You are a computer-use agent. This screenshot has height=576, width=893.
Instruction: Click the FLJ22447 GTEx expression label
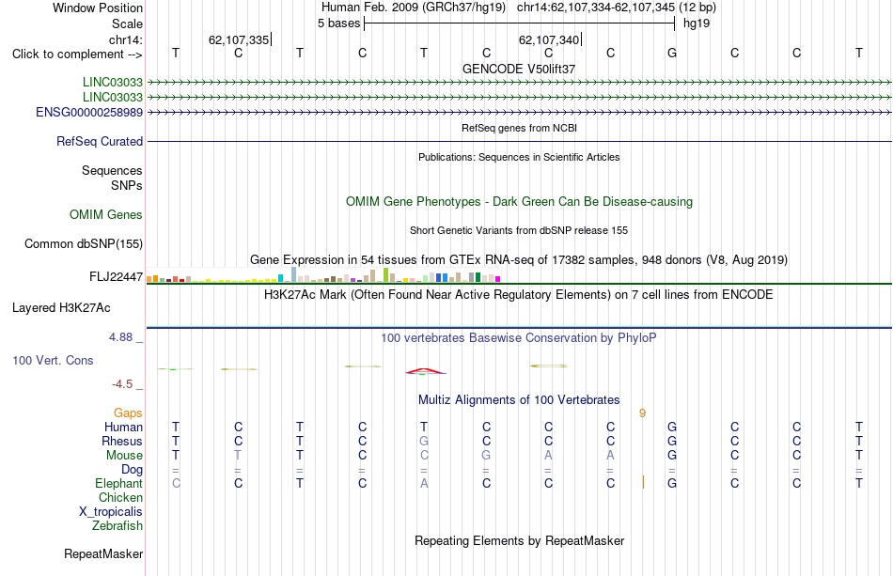click(x=117, y=276)
